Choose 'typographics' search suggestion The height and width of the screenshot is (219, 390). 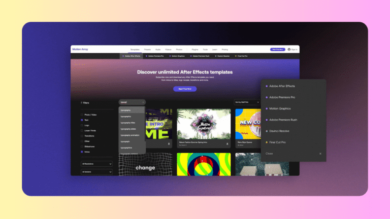point(132,148)
